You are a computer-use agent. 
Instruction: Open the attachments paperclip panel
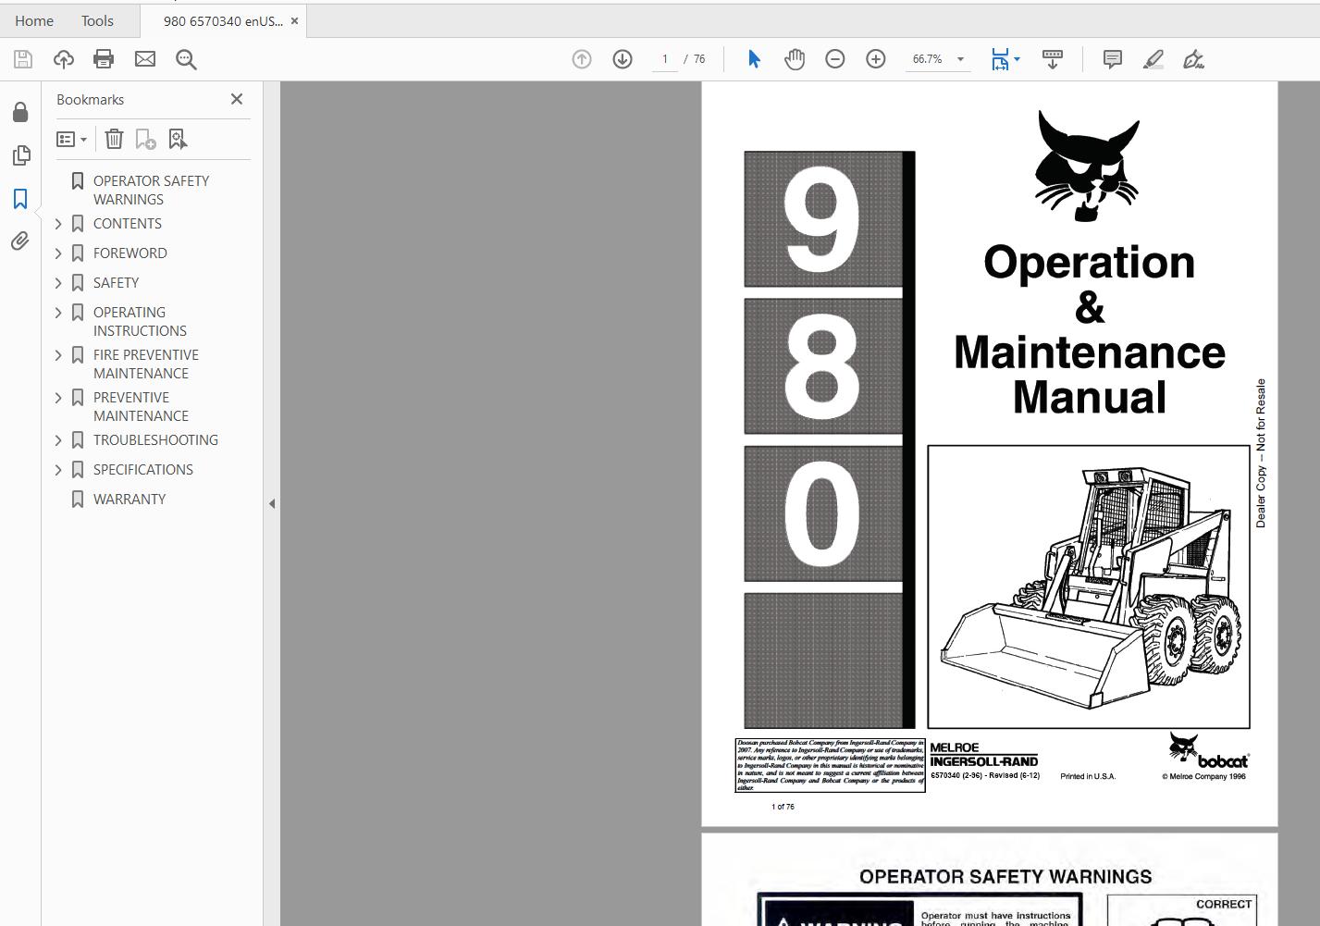[20, 241]
